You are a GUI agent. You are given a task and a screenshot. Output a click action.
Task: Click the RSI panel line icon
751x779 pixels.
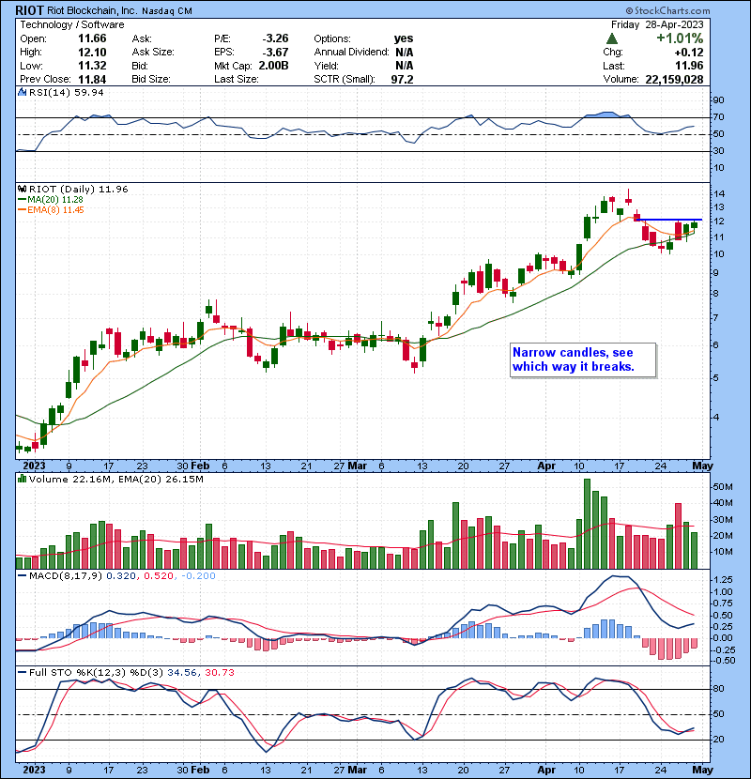pyautogui.click(x=22, y=92)
